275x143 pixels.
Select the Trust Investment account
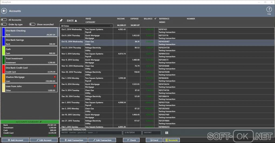pyautogui.click(x=30, y=60)
